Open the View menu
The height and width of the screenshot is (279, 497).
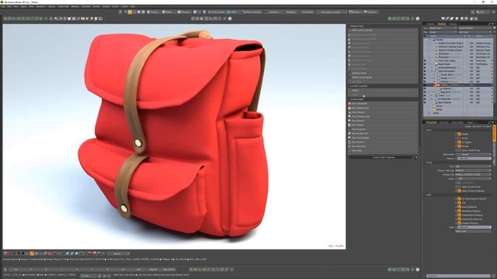click(16, 6)
